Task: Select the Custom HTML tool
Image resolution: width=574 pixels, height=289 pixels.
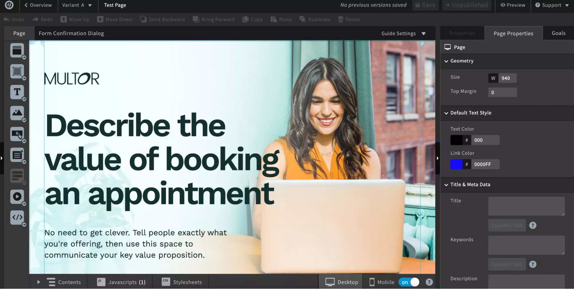Action: [x=17, y=217]
